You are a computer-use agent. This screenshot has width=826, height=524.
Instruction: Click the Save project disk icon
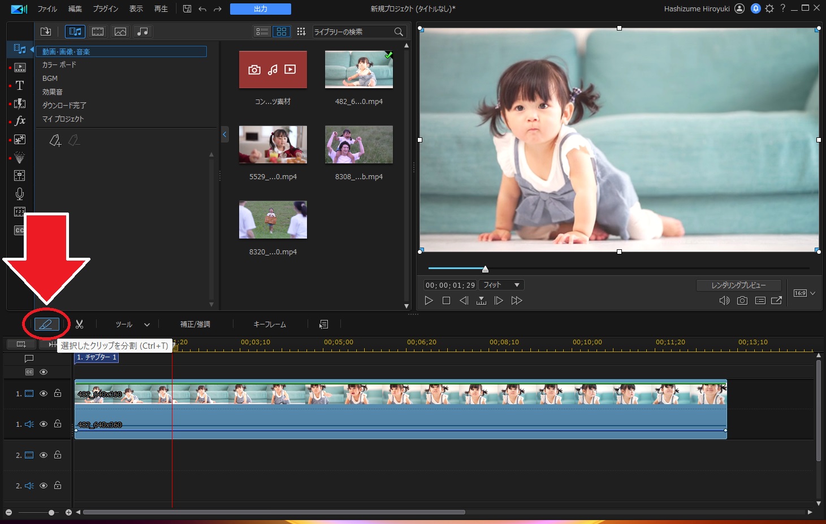[187, 8]
